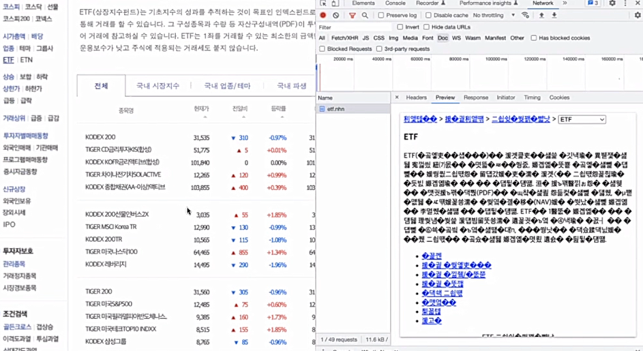
Task: Filter requests by Fetch/XHR type
Action: coord(344,37)
